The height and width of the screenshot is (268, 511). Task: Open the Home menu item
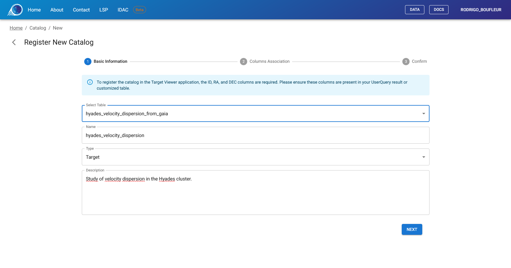34,10
